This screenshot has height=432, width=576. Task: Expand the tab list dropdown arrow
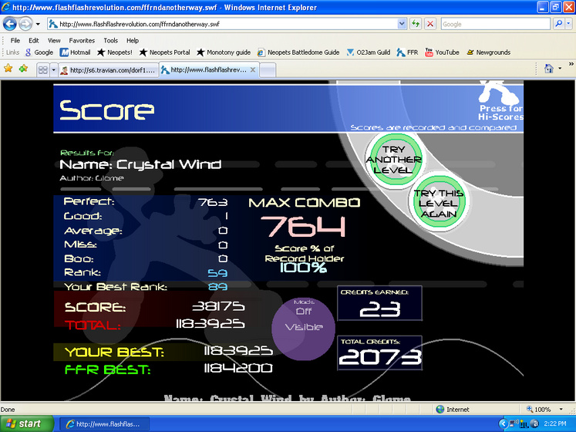tap(54, 70)
